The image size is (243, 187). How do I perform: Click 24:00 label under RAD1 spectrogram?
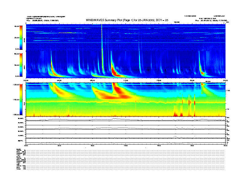(225, 80)
